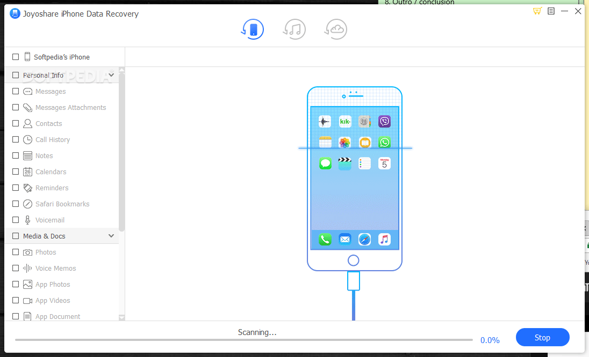The width and height of the screenshot is (589, 357).
Task: Select Recover from iTunes mode icon
Action: [294, 29]
